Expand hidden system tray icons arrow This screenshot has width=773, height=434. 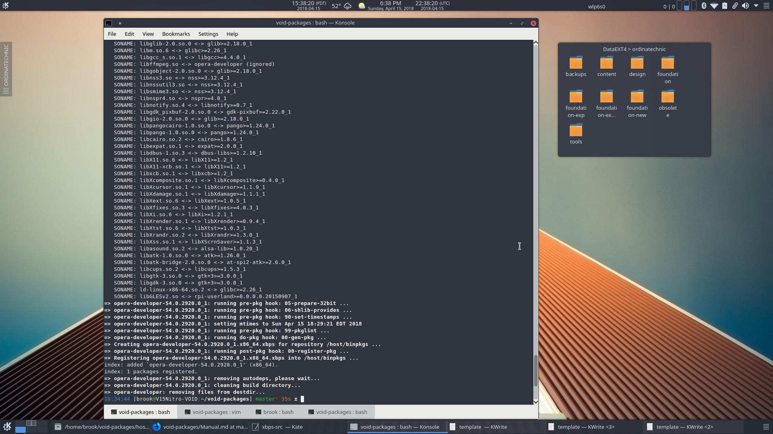coord(756,6)
